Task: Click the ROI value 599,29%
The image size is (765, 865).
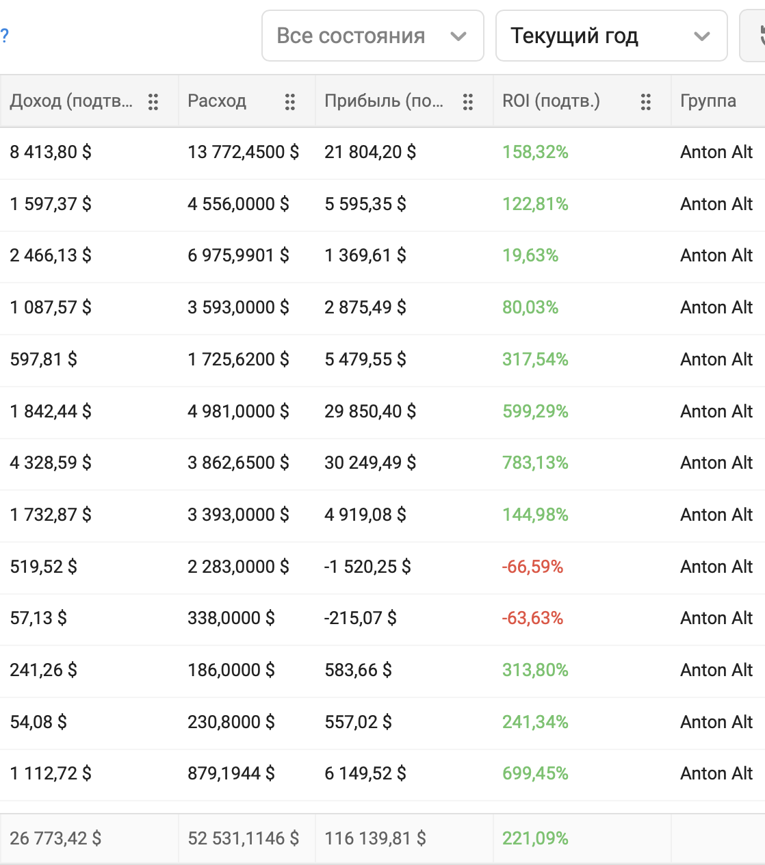Action: click(x=535, y=411)
